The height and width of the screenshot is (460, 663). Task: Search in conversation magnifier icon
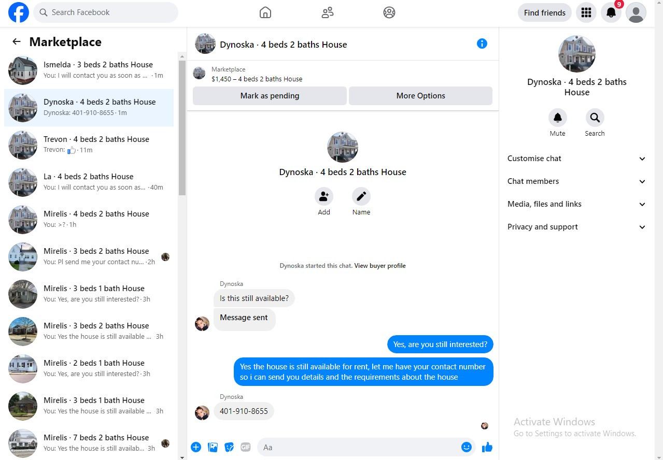[595, 118]
